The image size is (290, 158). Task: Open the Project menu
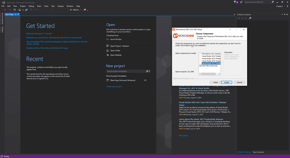[23, 6]
